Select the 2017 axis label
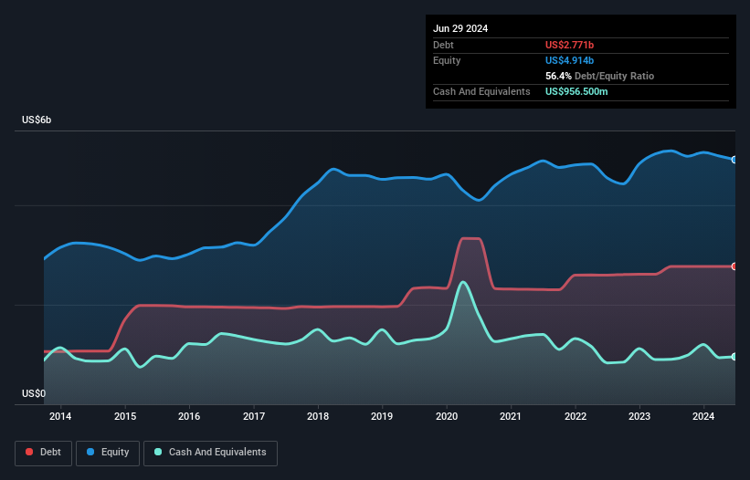 point(254,416)
